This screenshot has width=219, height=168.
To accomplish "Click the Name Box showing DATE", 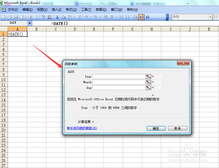I will [x=14, y=23].
